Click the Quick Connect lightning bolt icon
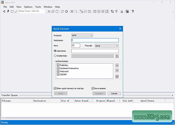Image resolution: width=175 pixels, height=125 pixels. click(8, 11)
